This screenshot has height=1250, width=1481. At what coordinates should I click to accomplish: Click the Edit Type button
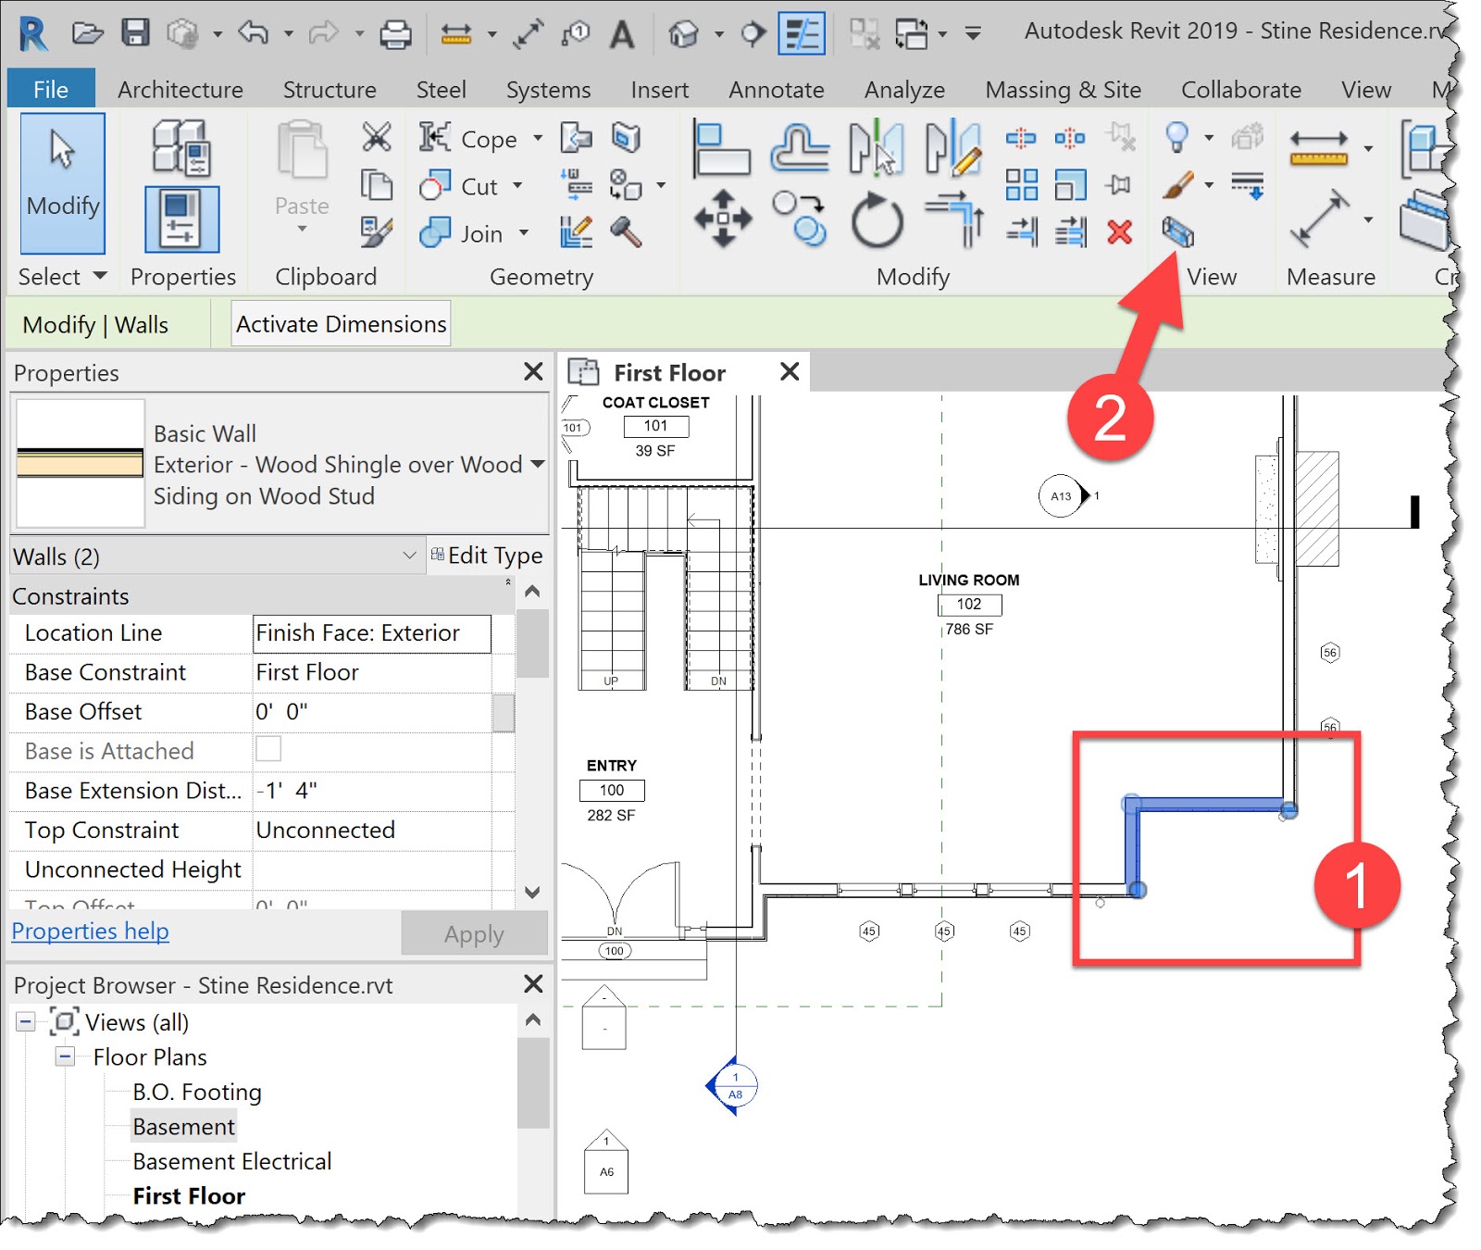(x=487, y=556)
